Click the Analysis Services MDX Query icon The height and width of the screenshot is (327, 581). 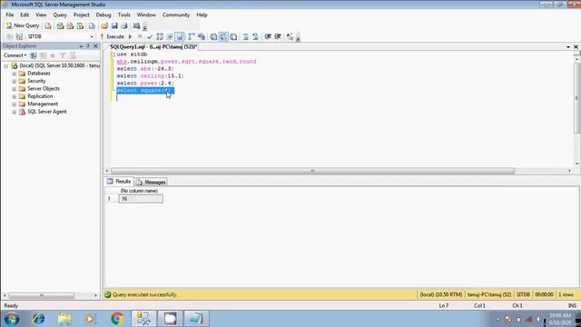pyautogui.click(x=60, y=25)
